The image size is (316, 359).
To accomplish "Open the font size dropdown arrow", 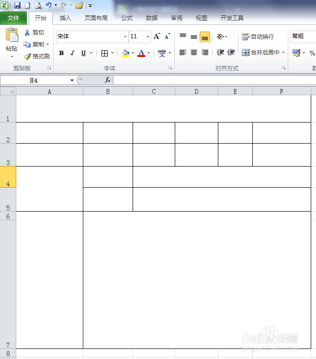I will [147, 36].
